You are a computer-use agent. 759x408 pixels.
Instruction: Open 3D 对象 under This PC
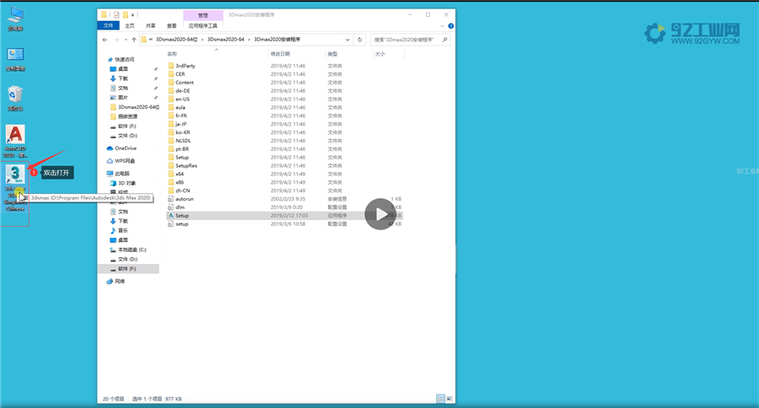tap(123, 183)
